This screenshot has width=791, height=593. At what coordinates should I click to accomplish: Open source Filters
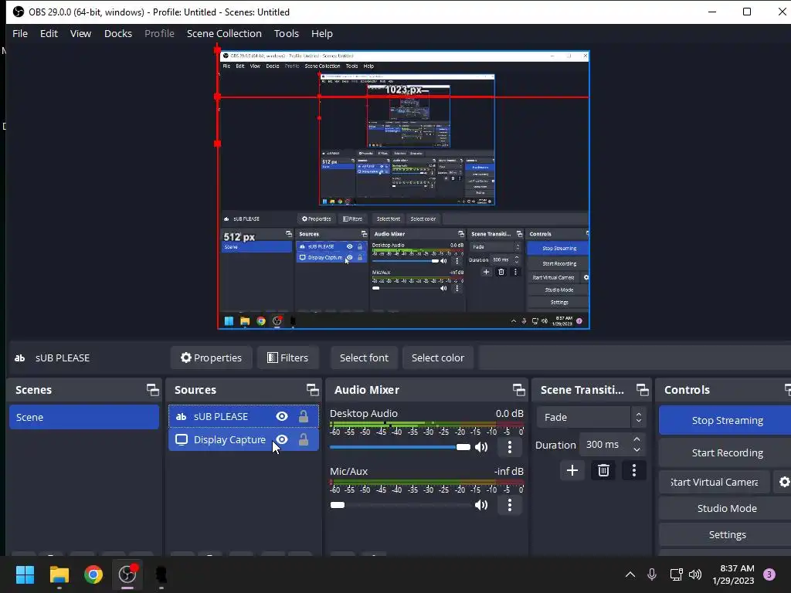pos(287,357)
